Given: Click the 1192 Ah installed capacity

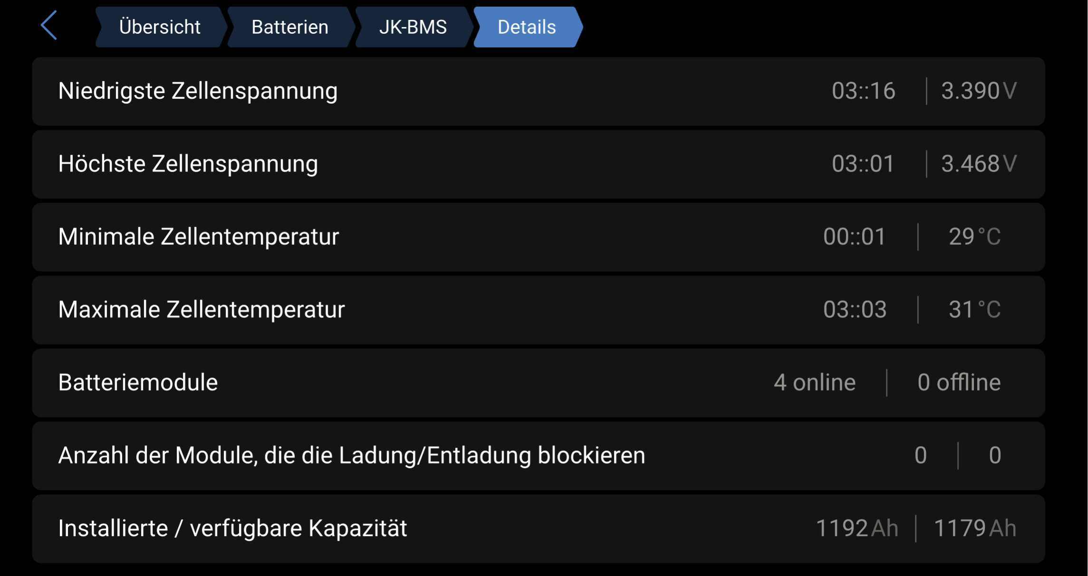Looking at the screenshot, I should pyautogui.click(x=857, y=528).
